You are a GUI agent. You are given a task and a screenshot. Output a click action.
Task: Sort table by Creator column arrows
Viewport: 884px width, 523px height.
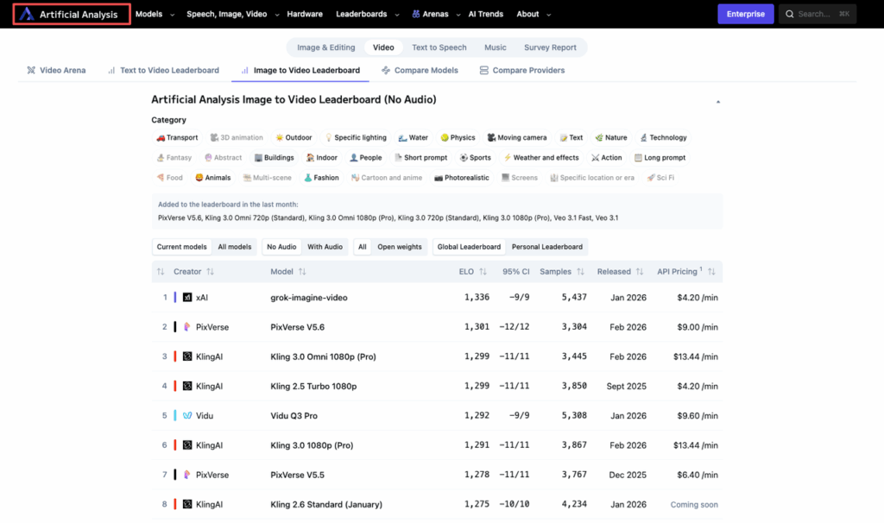point(211,272)
